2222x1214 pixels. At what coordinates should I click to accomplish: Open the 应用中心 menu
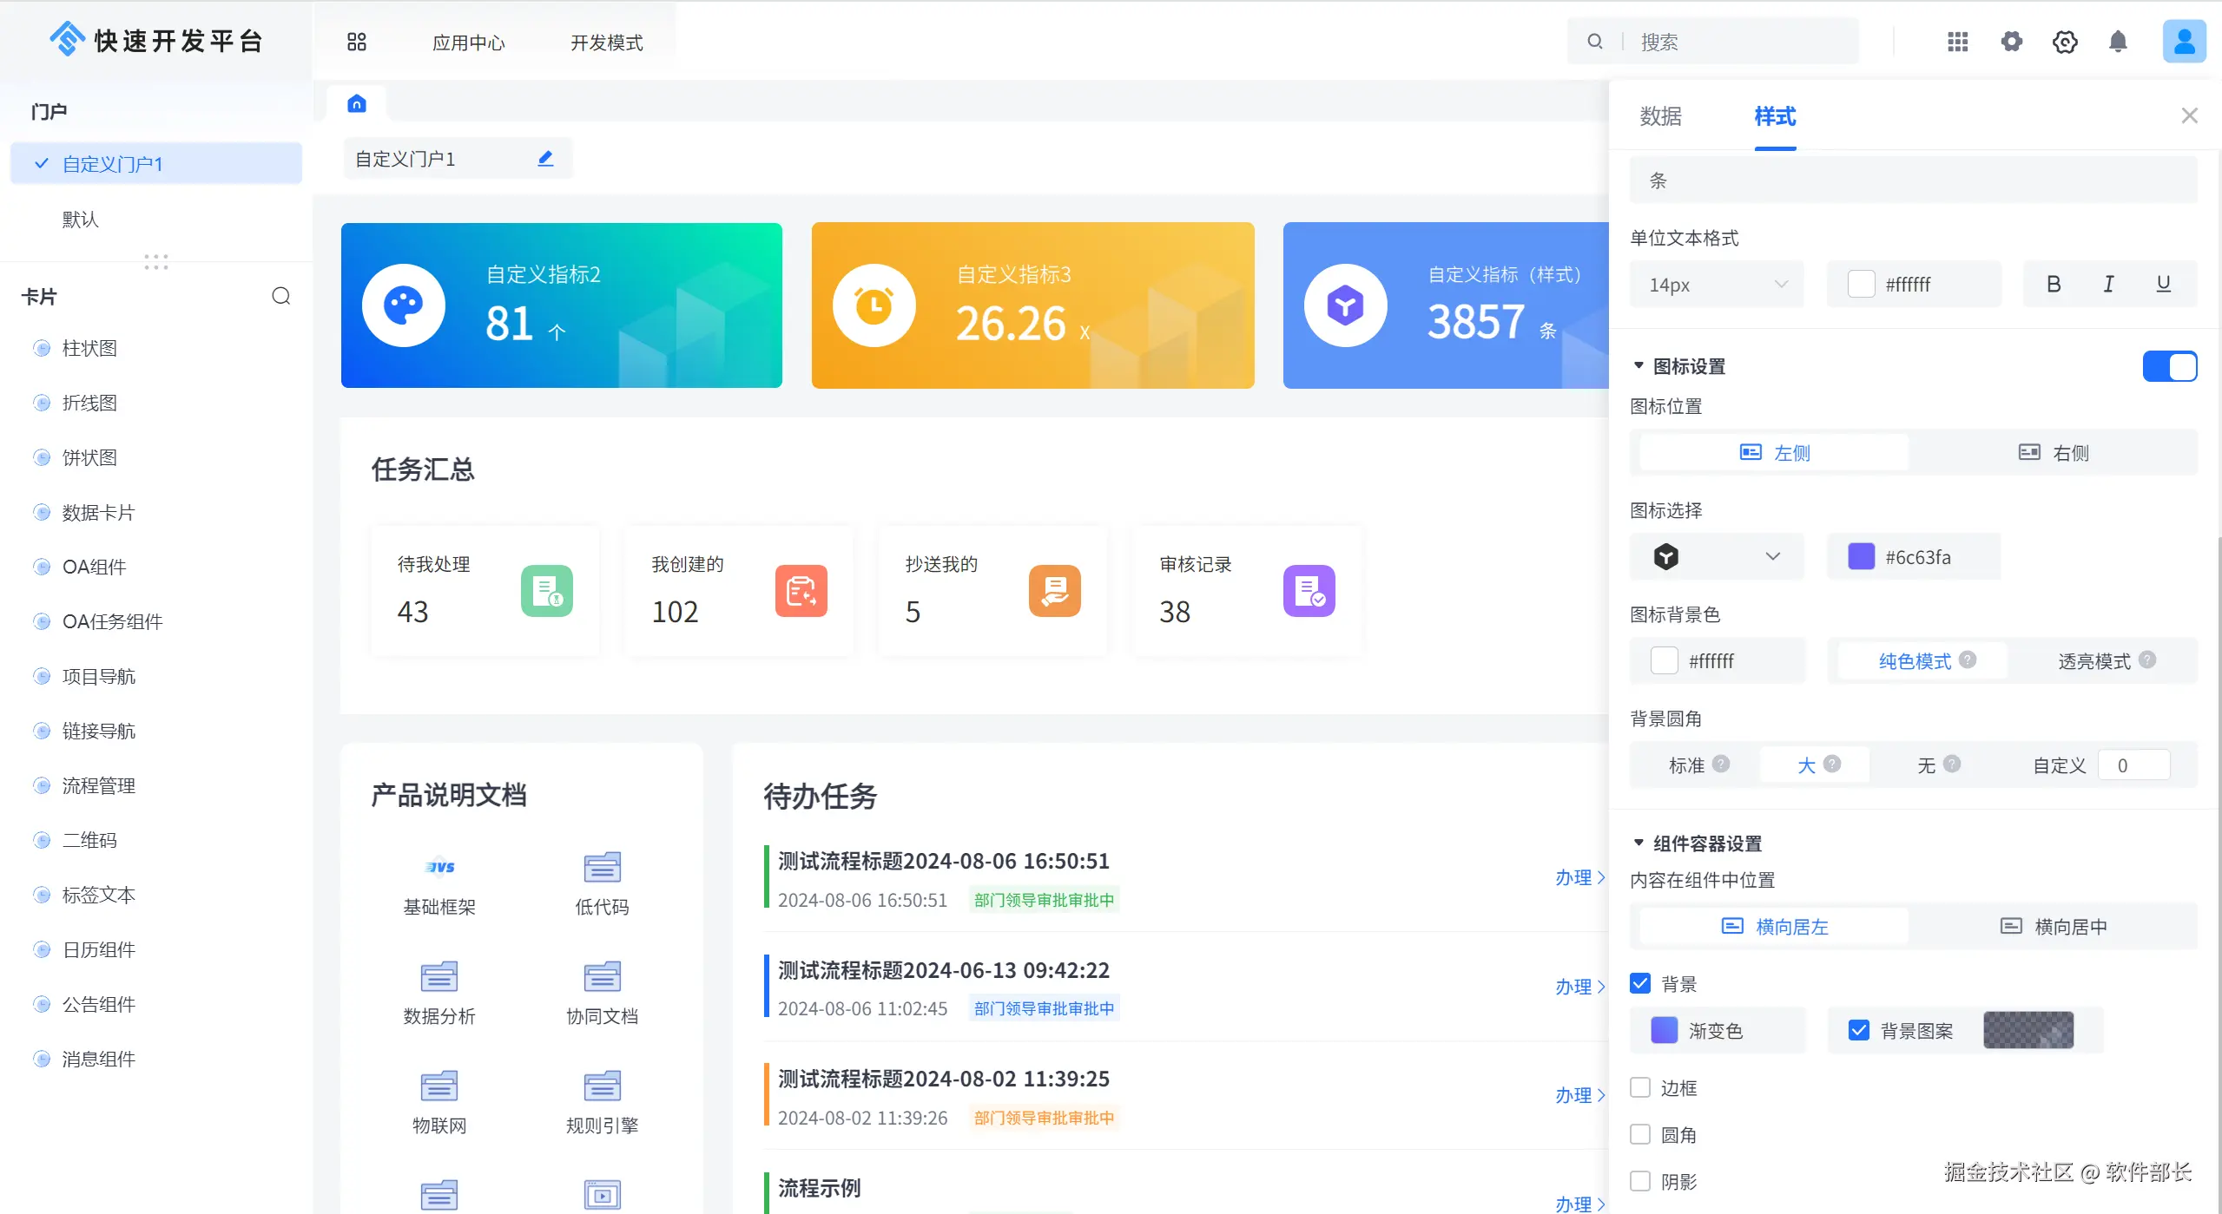468,43
